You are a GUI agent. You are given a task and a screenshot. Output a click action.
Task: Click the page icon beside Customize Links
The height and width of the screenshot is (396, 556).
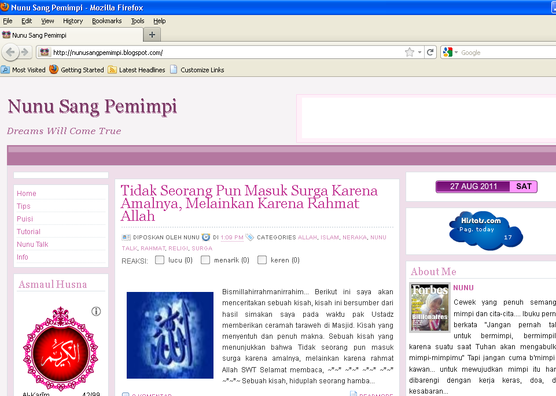pos(174,69)
